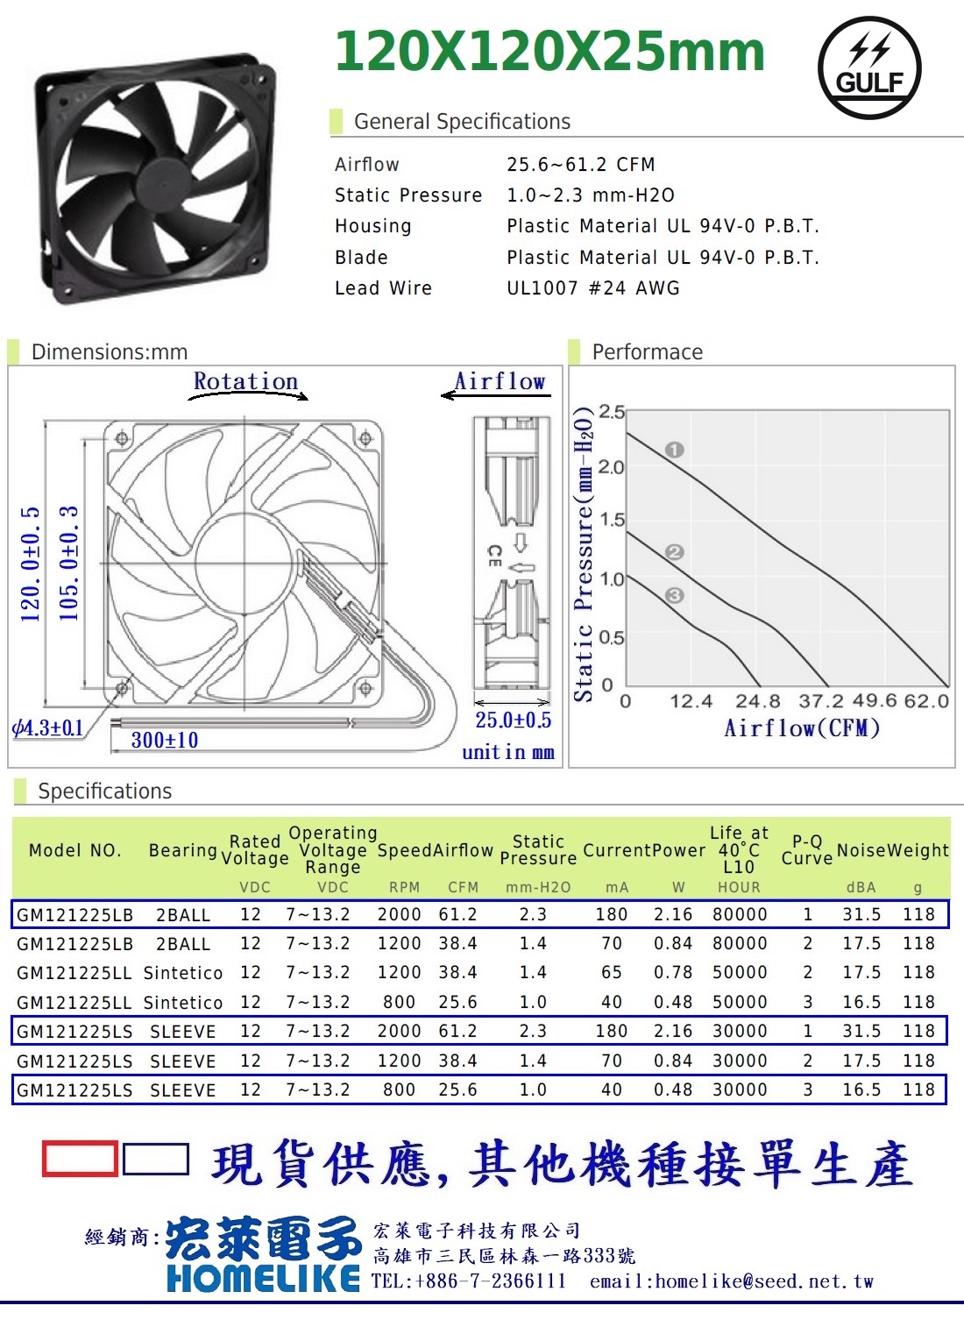The width and height of the screenshot is (964, 1334).
Task: Click the Bearing column header
Action: [183, 850]
